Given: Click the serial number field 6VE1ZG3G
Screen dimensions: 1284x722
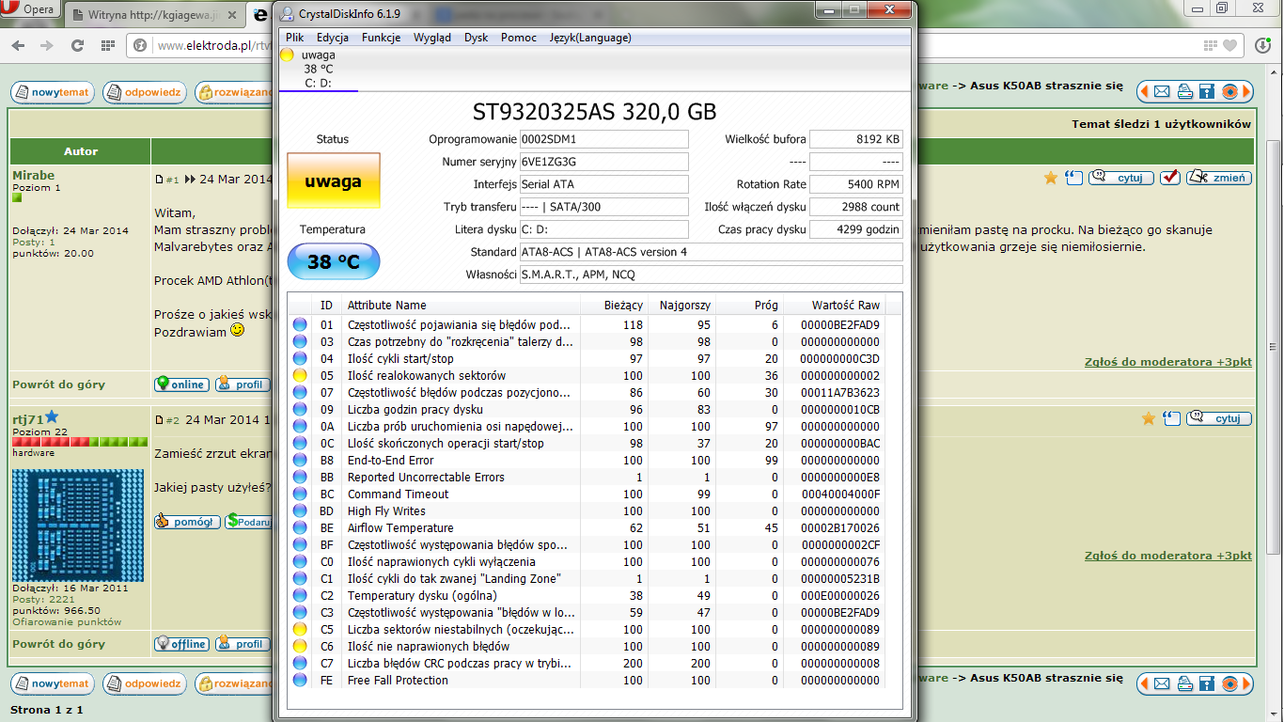Looking at the screenshot, I should tap(603, 162).
